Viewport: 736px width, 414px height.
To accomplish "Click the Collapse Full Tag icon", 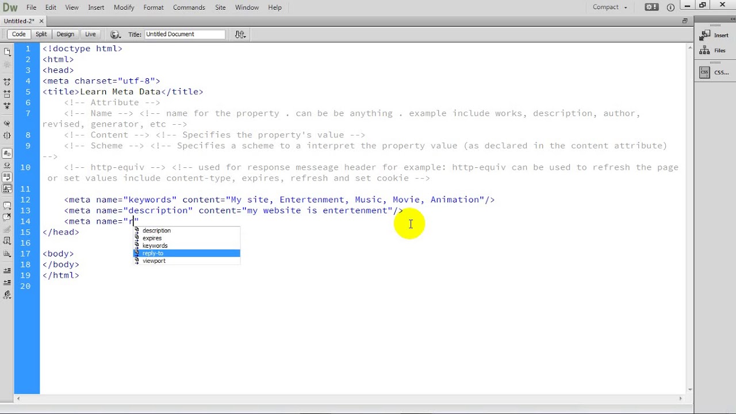I will tap(7, 82).
